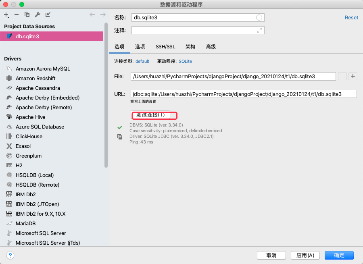Open the connection type default dropdown
The image size is (363, 264).
point(142,61)
